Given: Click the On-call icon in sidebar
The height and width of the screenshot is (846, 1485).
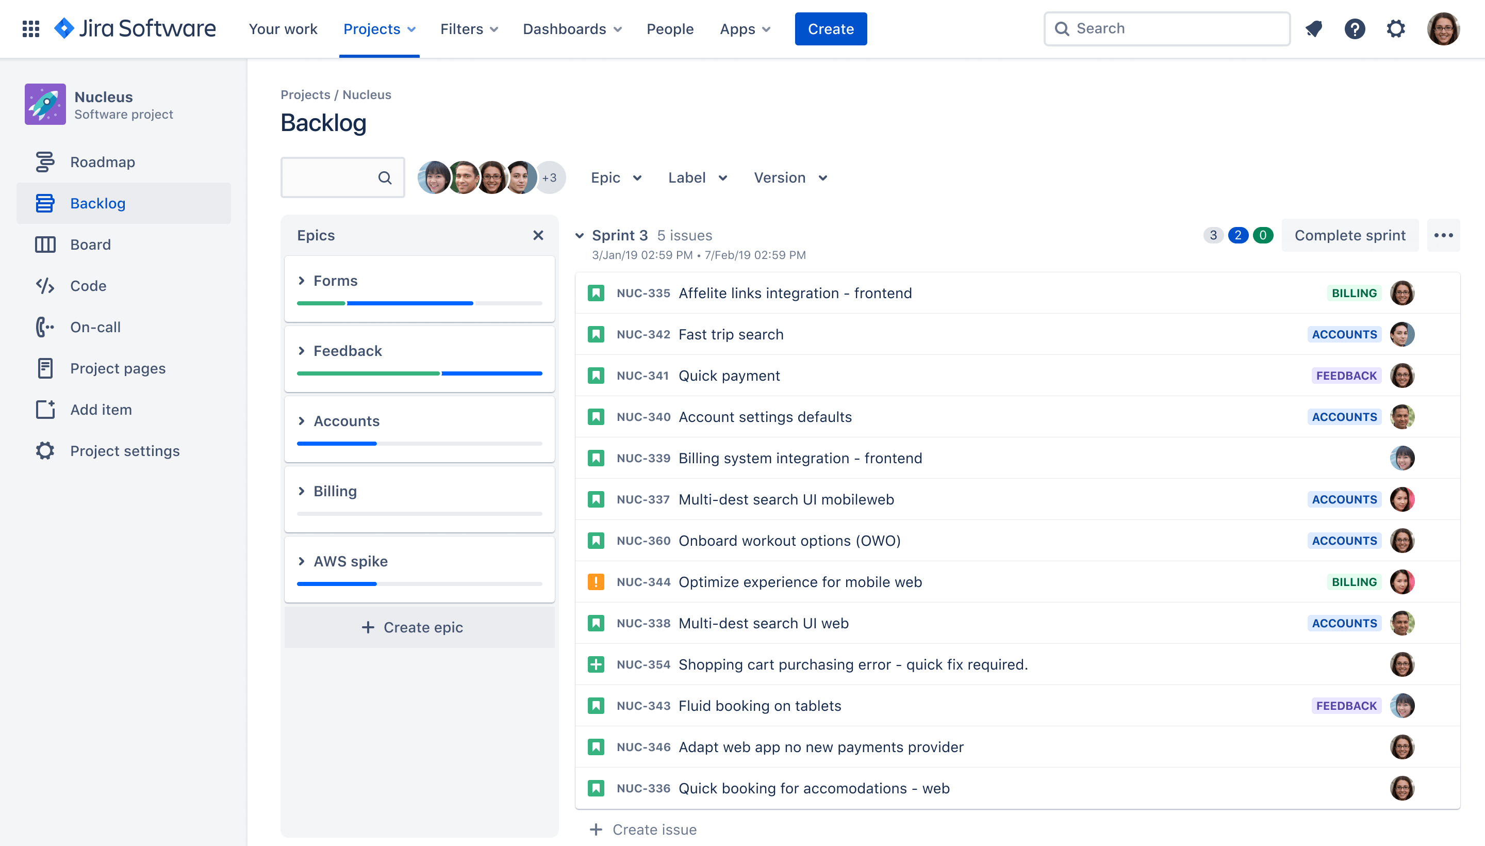Looking at the screenshot, I should pyautogui.click(x=44, y=327).
